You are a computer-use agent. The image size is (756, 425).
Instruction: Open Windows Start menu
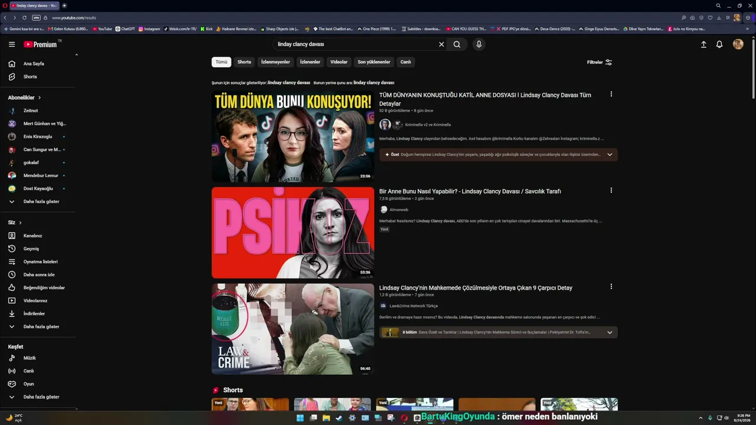pos(300,418)
